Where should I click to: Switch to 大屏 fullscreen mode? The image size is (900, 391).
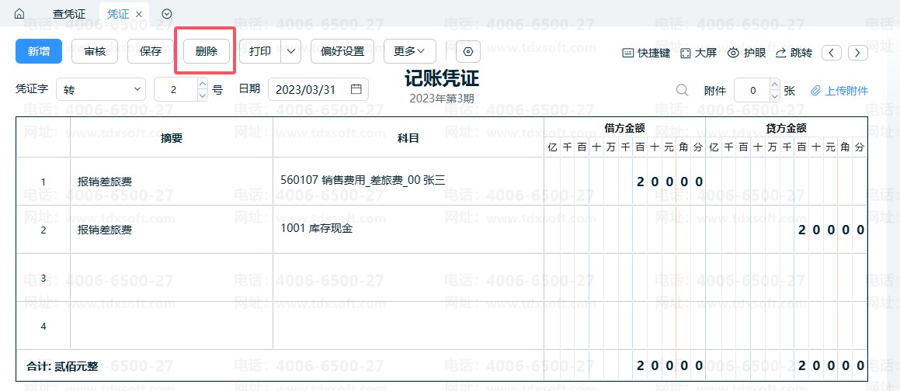698,53
